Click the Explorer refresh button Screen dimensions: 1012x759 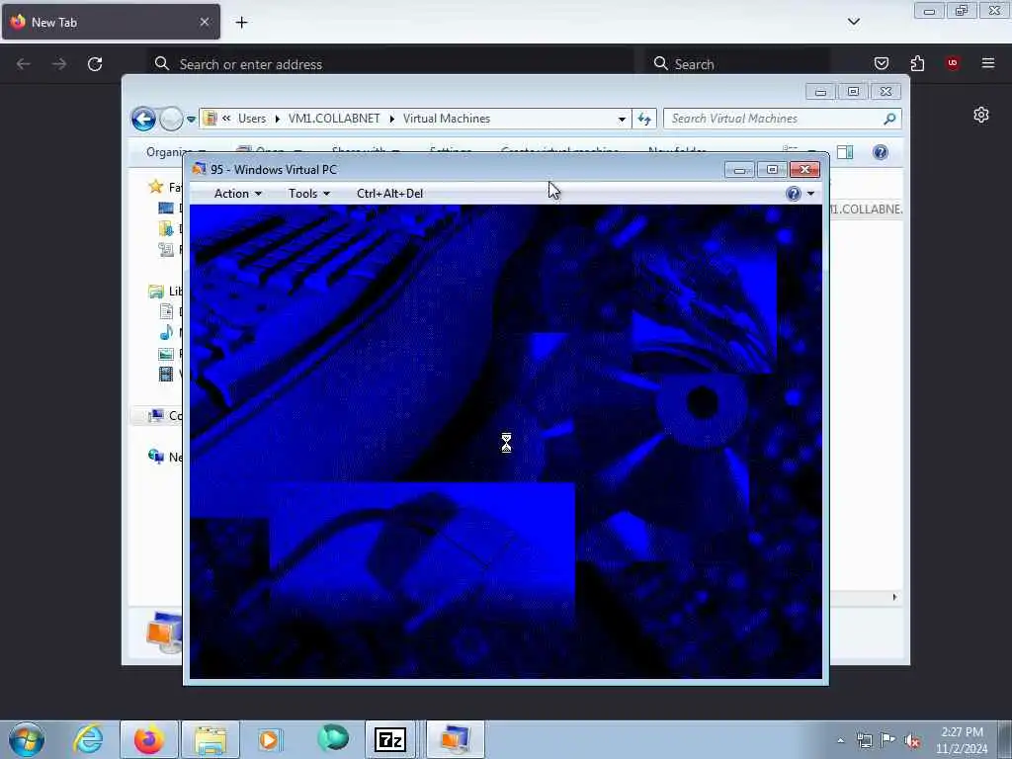[644, 119]
